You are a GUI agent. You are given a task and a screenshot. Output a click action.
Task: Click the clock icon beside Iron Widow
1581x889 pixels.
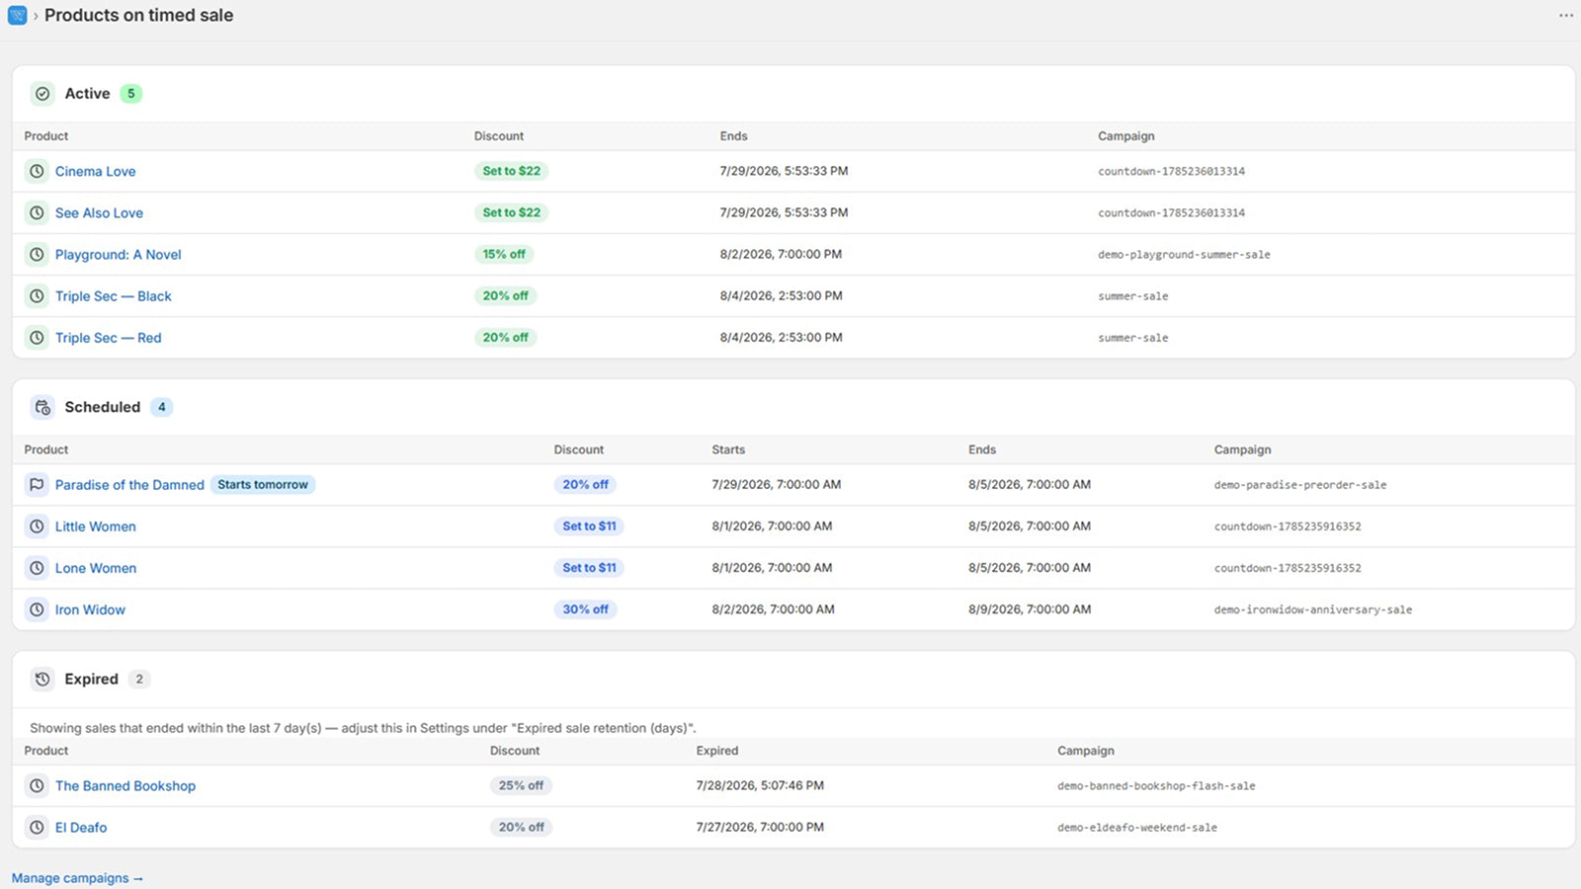37,609
